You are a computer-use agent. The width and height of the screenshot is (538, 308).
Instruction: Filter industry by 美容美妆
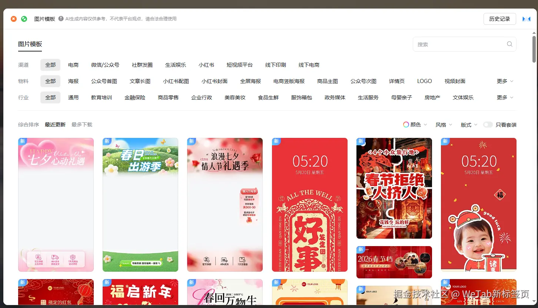[x=235, y=97]
